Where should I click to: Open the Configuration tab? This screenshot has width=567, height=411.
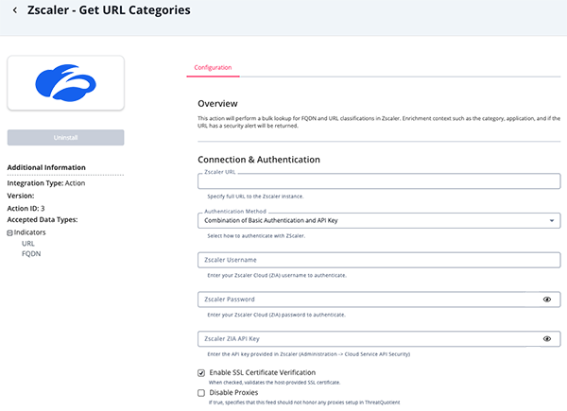coord(213,68)
